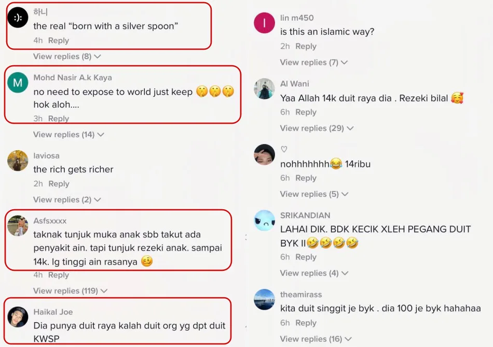Open lin m450's pink avatar
This screenshot has width=493, height=347.
coord(265,23)
